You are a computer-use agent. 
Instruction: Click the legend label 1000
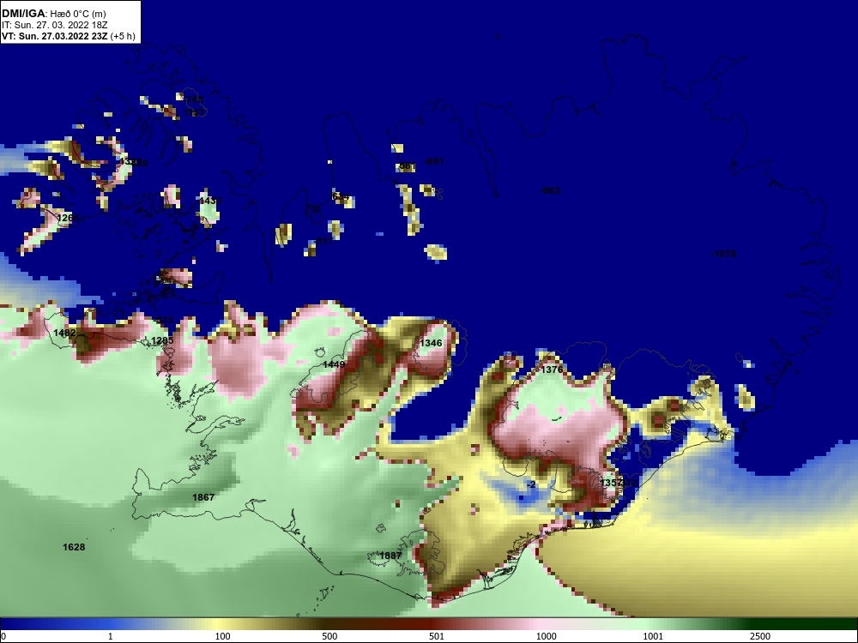[x=546, y=636]
